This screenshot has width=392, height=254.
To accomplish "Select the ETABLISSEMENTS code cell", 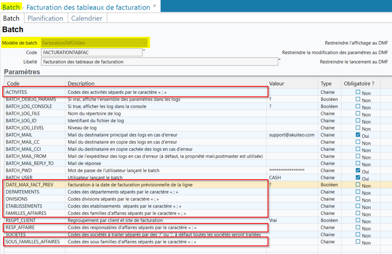I will (35, 206).
